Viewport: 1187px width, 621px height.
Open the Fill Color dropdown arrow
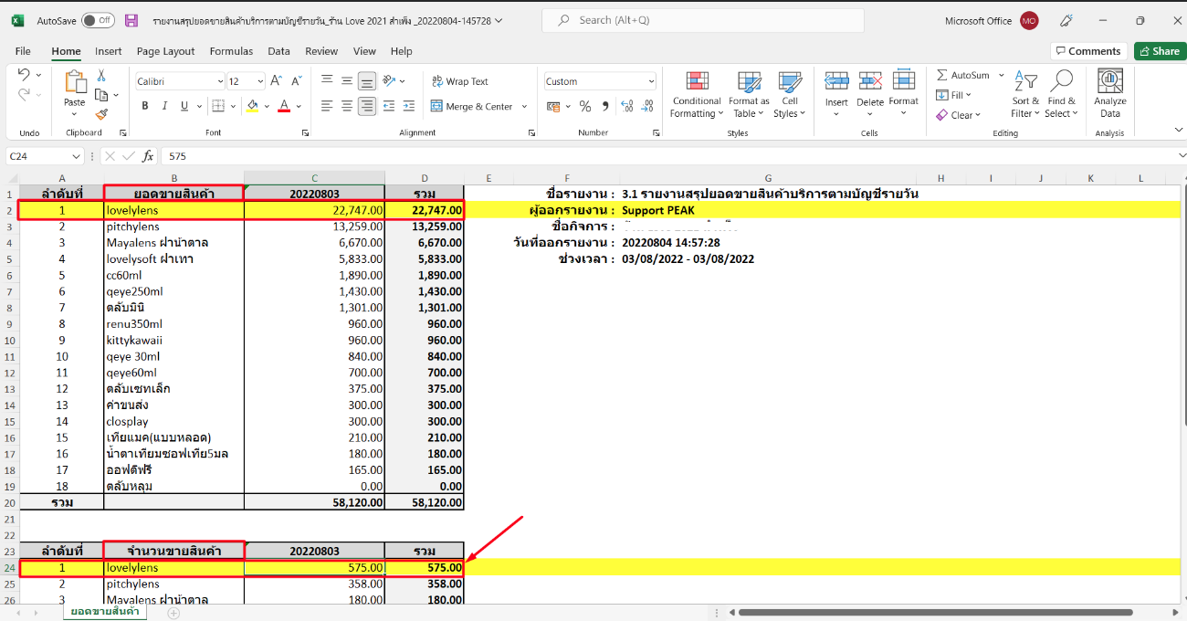tap(267, 107)
